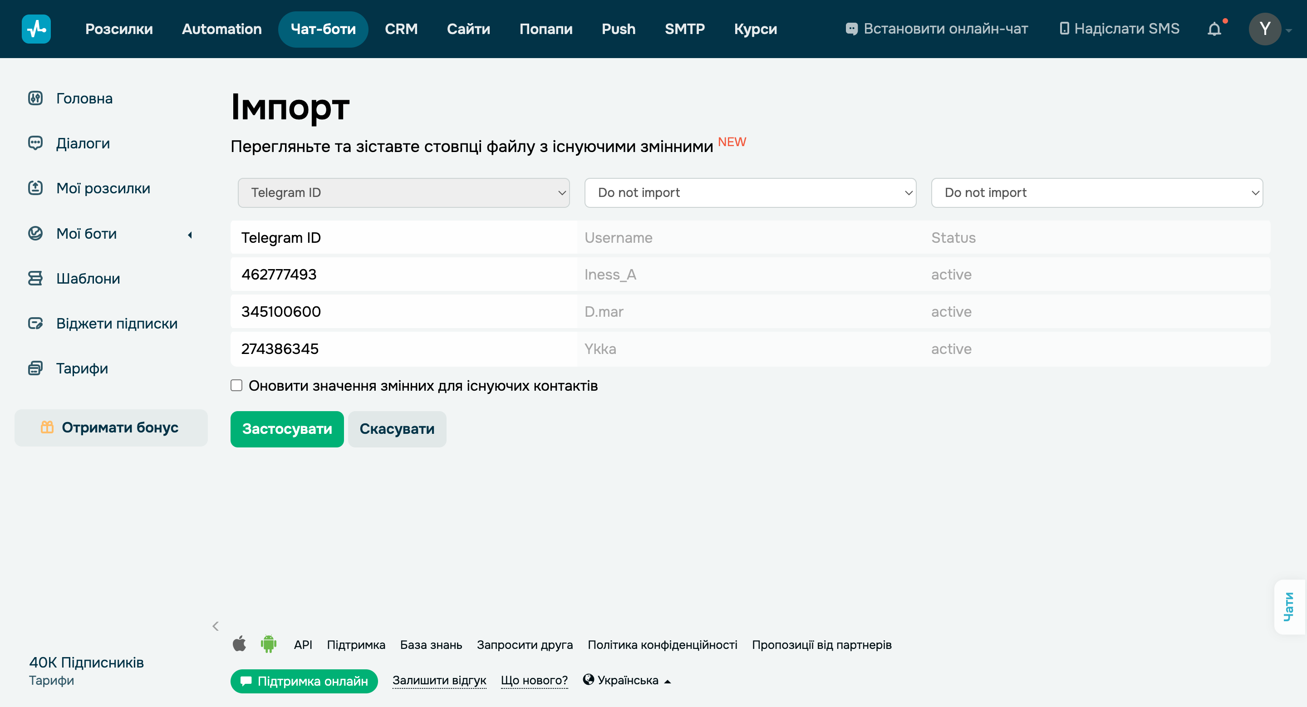
Task: Click the Віджети підписки widget icon
Action: pos(35,323)
